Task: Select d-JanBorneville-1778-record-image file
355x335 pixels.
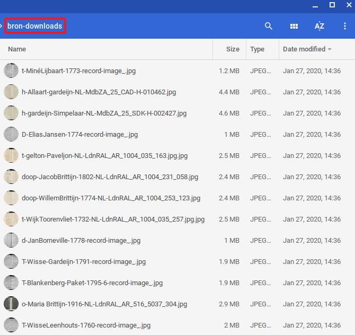Action: pos(81,240)
